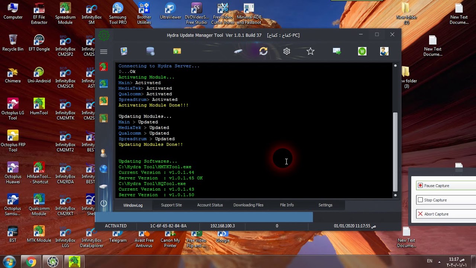Select the SPD module sidebar icon

pos(104,118)
